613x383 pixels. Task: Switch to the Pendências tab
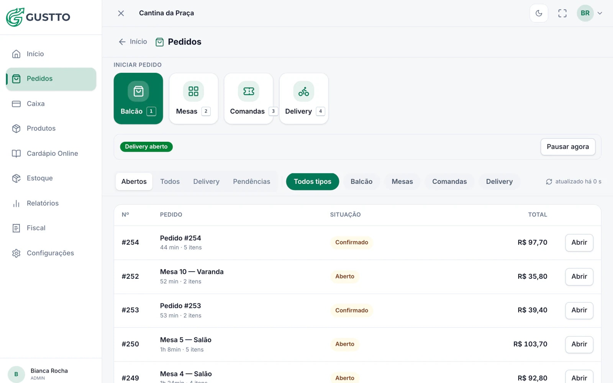coord(252,182)
